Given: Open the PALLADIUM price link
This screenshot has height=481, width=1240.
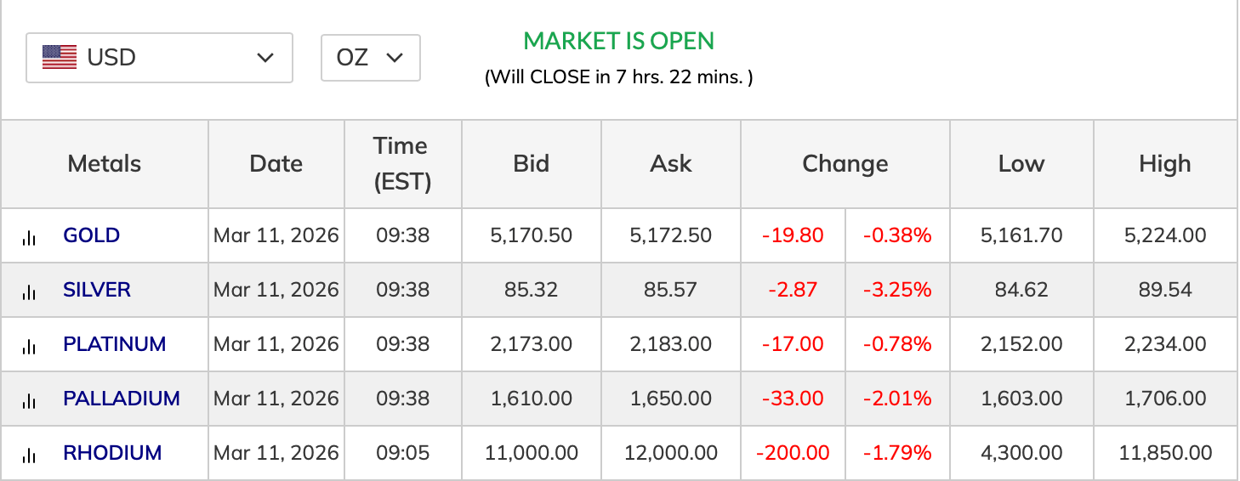Looking at the screenshot, I should pyautogui.click(x=122, y=399).
